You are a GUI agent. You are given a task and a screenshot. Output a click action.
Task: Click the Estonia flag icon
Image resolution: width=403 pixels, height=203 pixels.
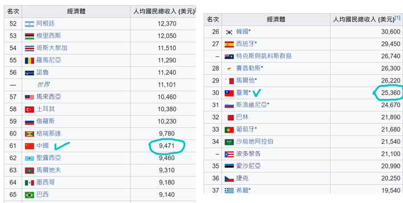(229, 166)
